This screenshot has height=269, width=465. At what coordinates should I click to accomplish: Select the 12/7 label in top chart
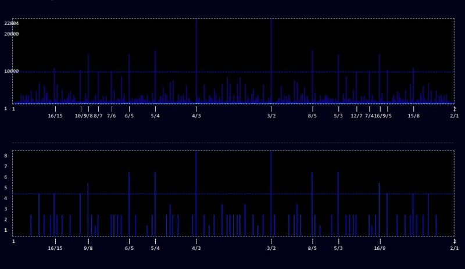pyautogui.click(x=356, y=116)
